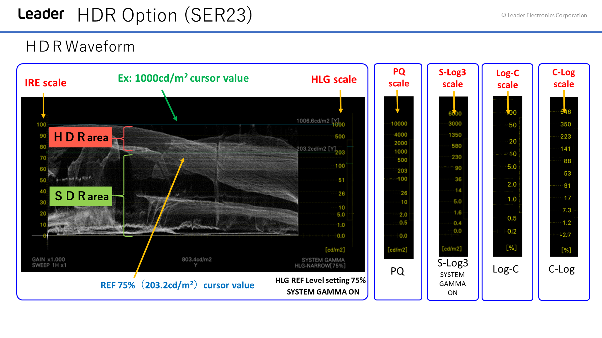Click the Leader Electronics Corporation copyright text
The height and width of the screenshot is (338, 602).
(544, 15)
